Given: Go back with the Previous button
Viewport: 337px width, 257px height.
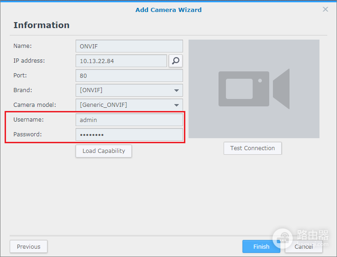Looking at the screenshot, I should (29, 246).
